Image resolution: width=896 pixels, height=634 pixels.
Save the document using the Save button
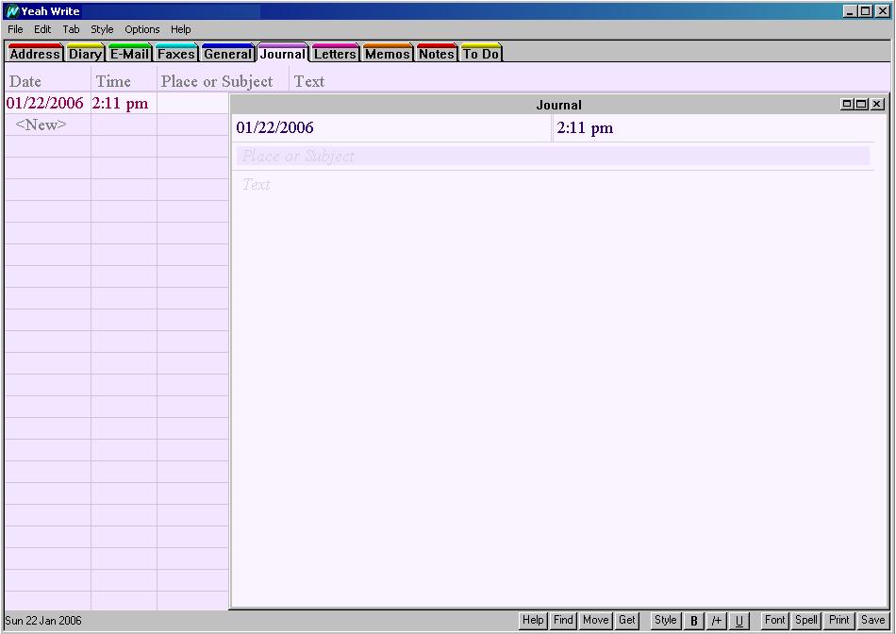[x=872, y=620]
